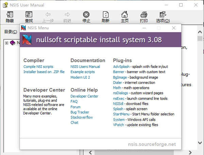
Task: Click the Print (打印) toolbar icon
Action: click(144, 15)
